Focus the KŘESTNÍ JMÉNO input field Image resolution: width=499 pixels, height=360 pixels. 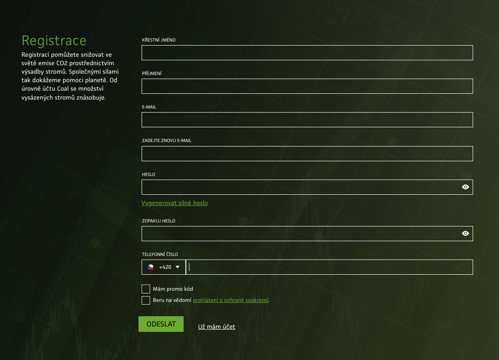(x=307, y=53)
